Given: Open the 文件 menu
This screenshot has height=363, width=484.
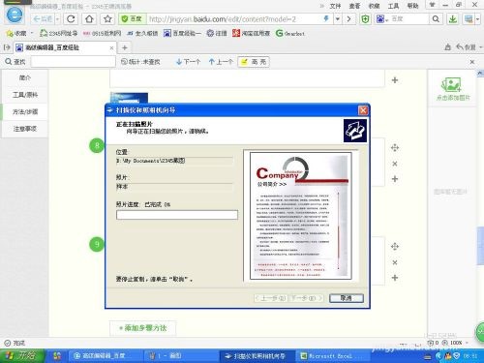Looking at the screenshot, I should [335, 6].
